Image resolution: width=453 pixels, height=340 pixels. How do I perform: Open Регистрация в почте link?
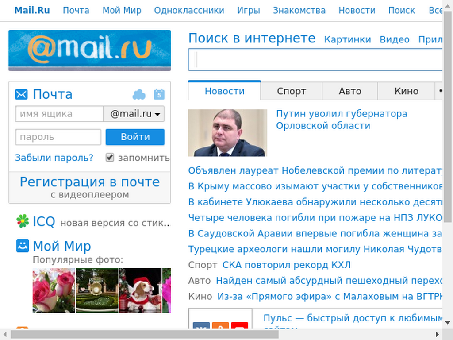pyautogui.click(x=89, y=182)
